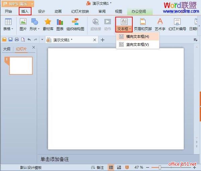Start slideshow from status bar icon
This screenshot has height=171, width=201.
point(127,167)
